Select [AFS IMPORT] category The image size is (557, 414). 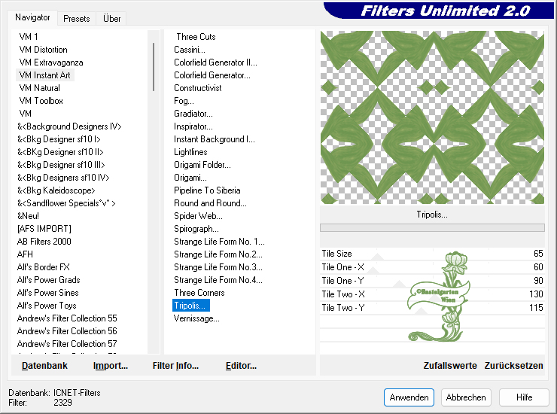tap(44, 229)
